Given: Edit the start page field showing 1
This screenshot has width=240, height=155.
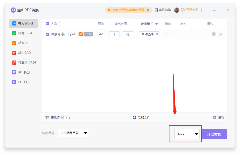Looking at the screenshot, I should pyautogui.click(x=114, y=34).
